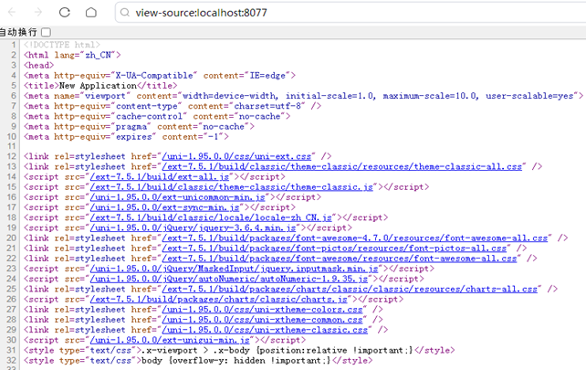The width and height of the screenshot is (586, 370).
Task: Open the autoNumeric-1.9.35.js link
Action: [229, 279]
